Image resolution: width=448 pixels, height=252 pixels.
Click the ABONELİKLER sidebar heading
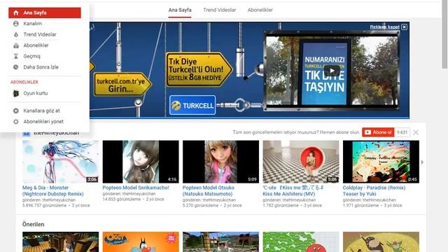[x=24, y=83]
